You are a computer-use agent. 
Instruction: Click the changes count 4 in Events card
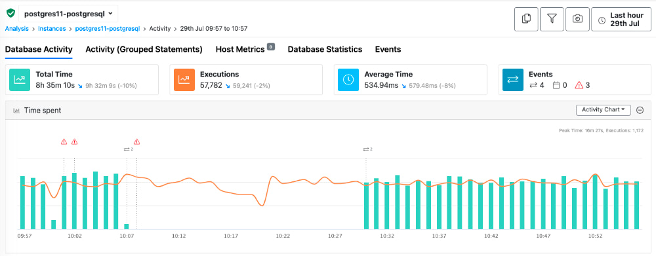tap(537, 86)
